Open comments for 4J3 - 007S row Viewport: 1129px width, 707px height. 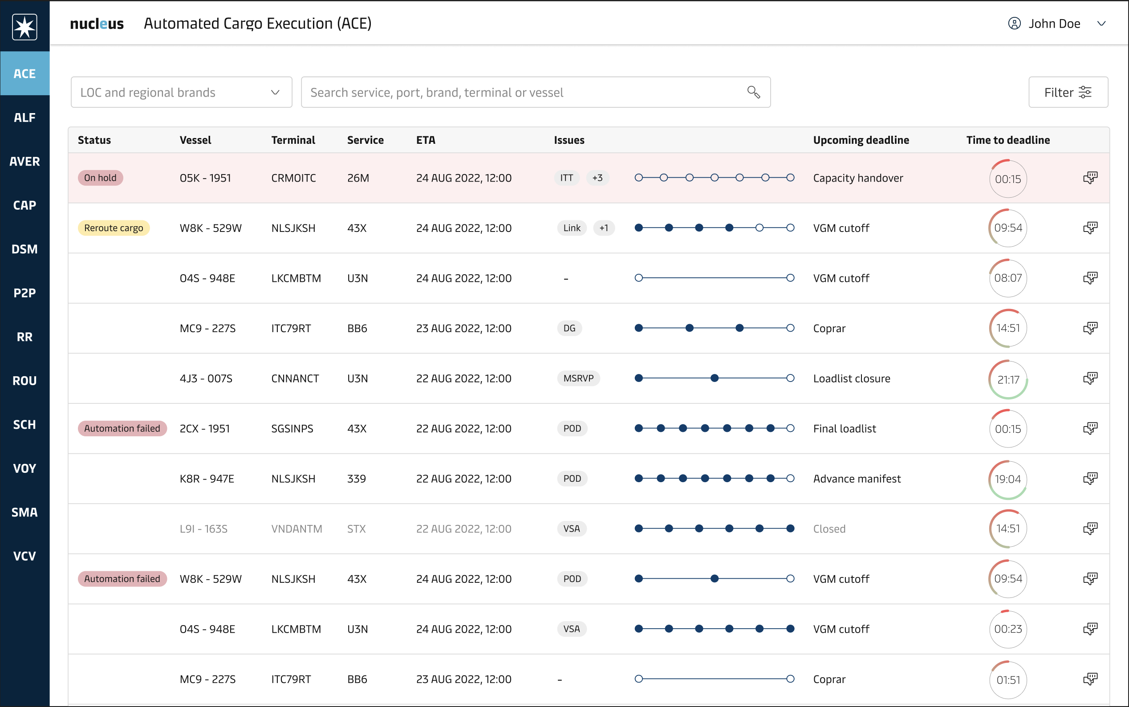pyautogui.click(x=1090, y=378)
